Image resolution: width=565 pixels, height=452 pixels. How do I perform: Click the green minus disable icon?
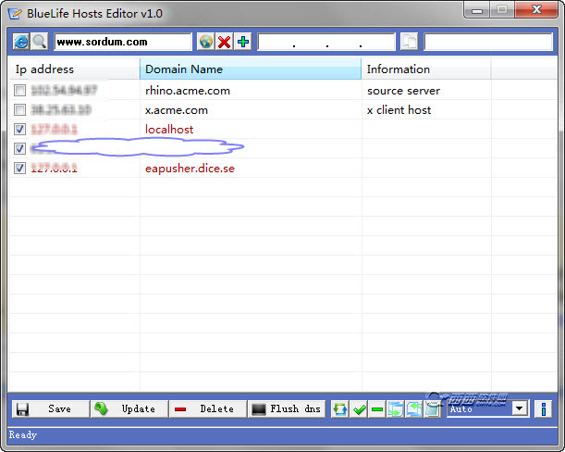click(377, 409)
